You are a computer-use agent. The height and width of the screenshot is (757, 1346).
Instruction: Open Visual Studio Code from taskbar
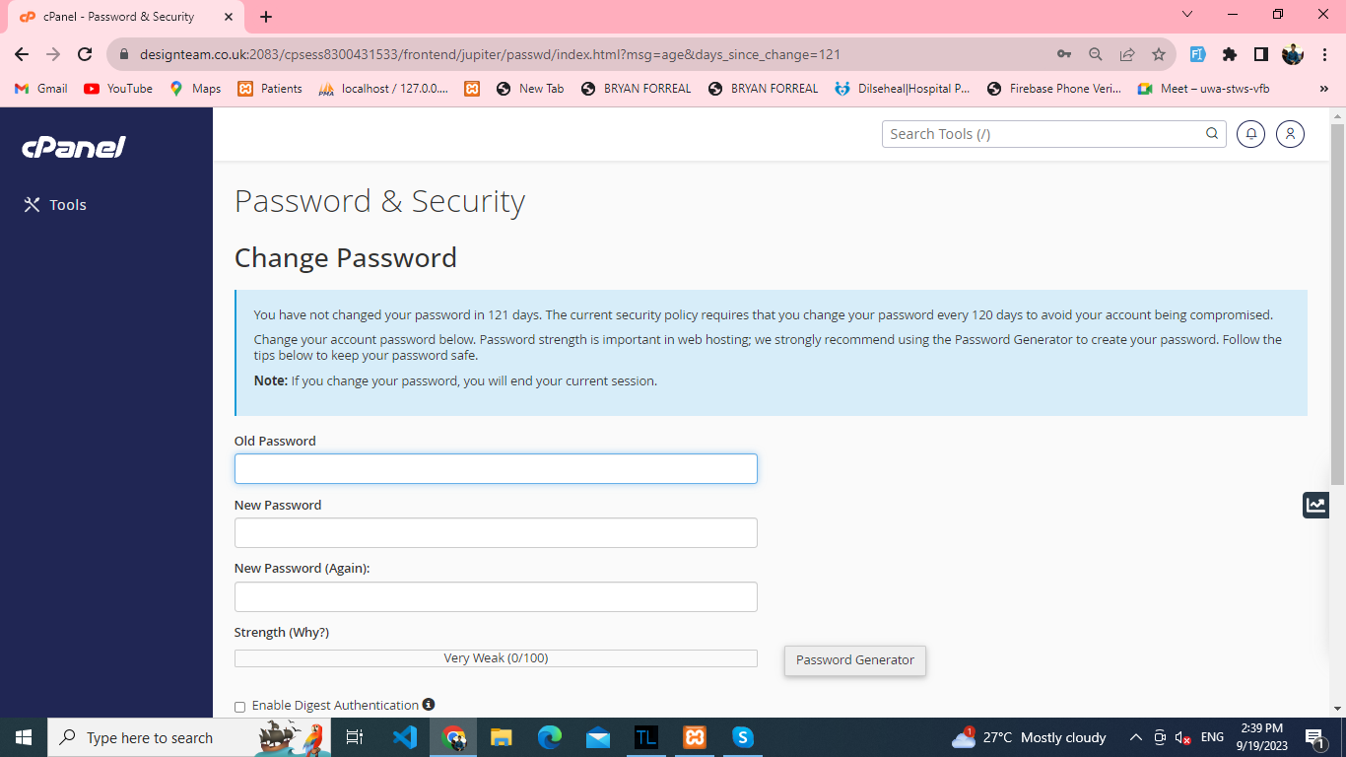(405, 737)
